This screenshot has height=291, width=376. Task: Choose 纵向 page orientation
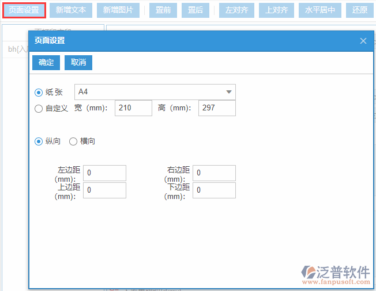pyautogui.click(x=39, y=141)
